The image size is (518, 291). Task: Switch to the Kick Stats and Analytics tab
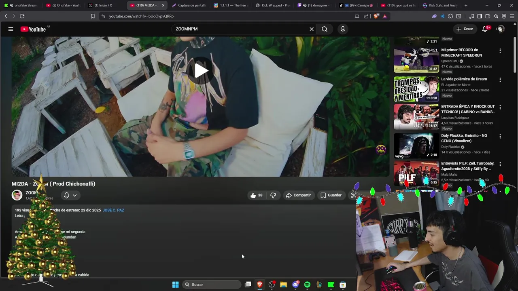pos(440,5)
